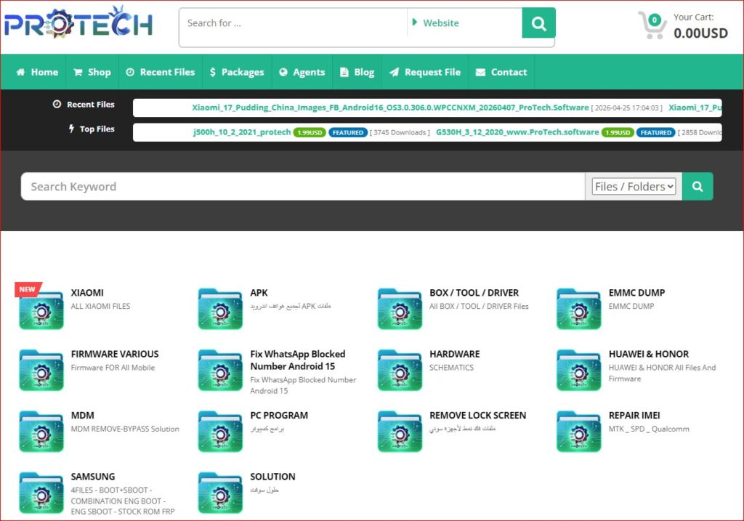This screenshot has width=744, height=521.
Task: Open the FIRMWARE VARIOUS folder icon
Action: (x=41, y=371)
